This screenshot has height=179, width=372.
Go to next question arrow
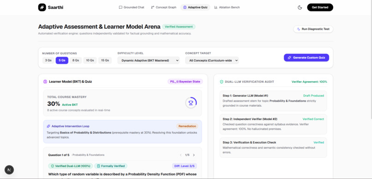point(194,155)
